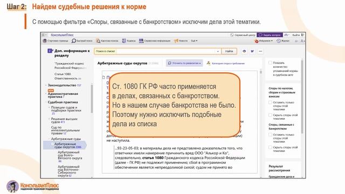Export to Word with W icon
Image resolution: width=345 pixels, height=194 pixels.
(x=252, y=51)
